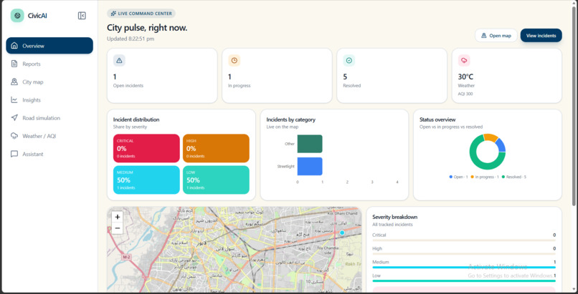
Task: Click the '30°C' temperature value
Action: point(465,77)
